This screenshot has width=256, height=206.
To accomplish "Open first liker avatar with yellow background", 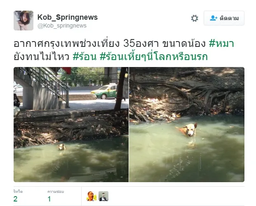I will [x=92, y=196].
